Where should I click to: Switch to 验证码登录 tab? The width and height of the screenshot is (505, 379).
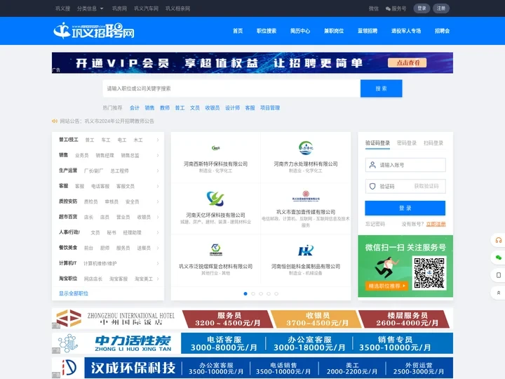click(377, 142)
